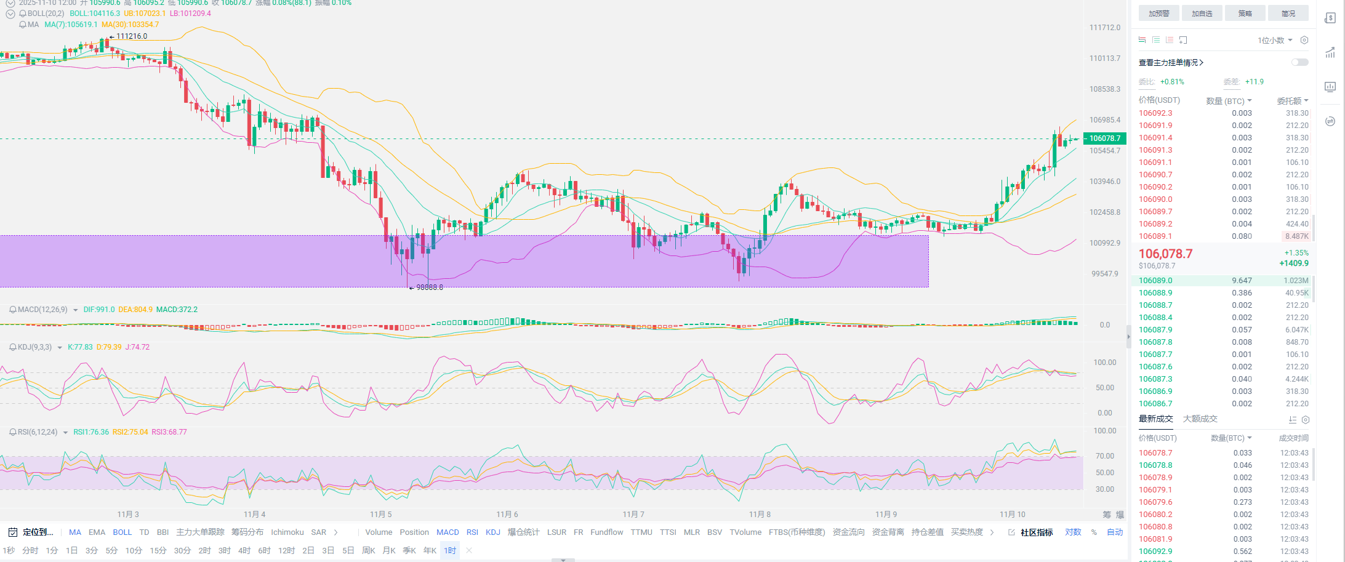Click the RSI alert bell icon

coord(12,432)
